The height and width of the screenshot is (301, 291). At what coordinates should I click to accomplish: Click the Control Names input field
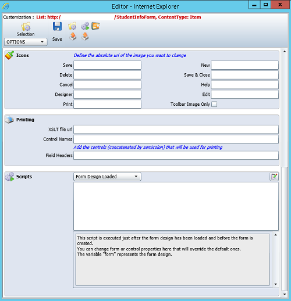coord(176,139)
